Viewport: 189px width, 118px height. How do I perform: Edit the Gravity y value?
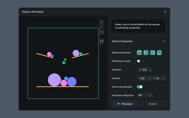159,78
